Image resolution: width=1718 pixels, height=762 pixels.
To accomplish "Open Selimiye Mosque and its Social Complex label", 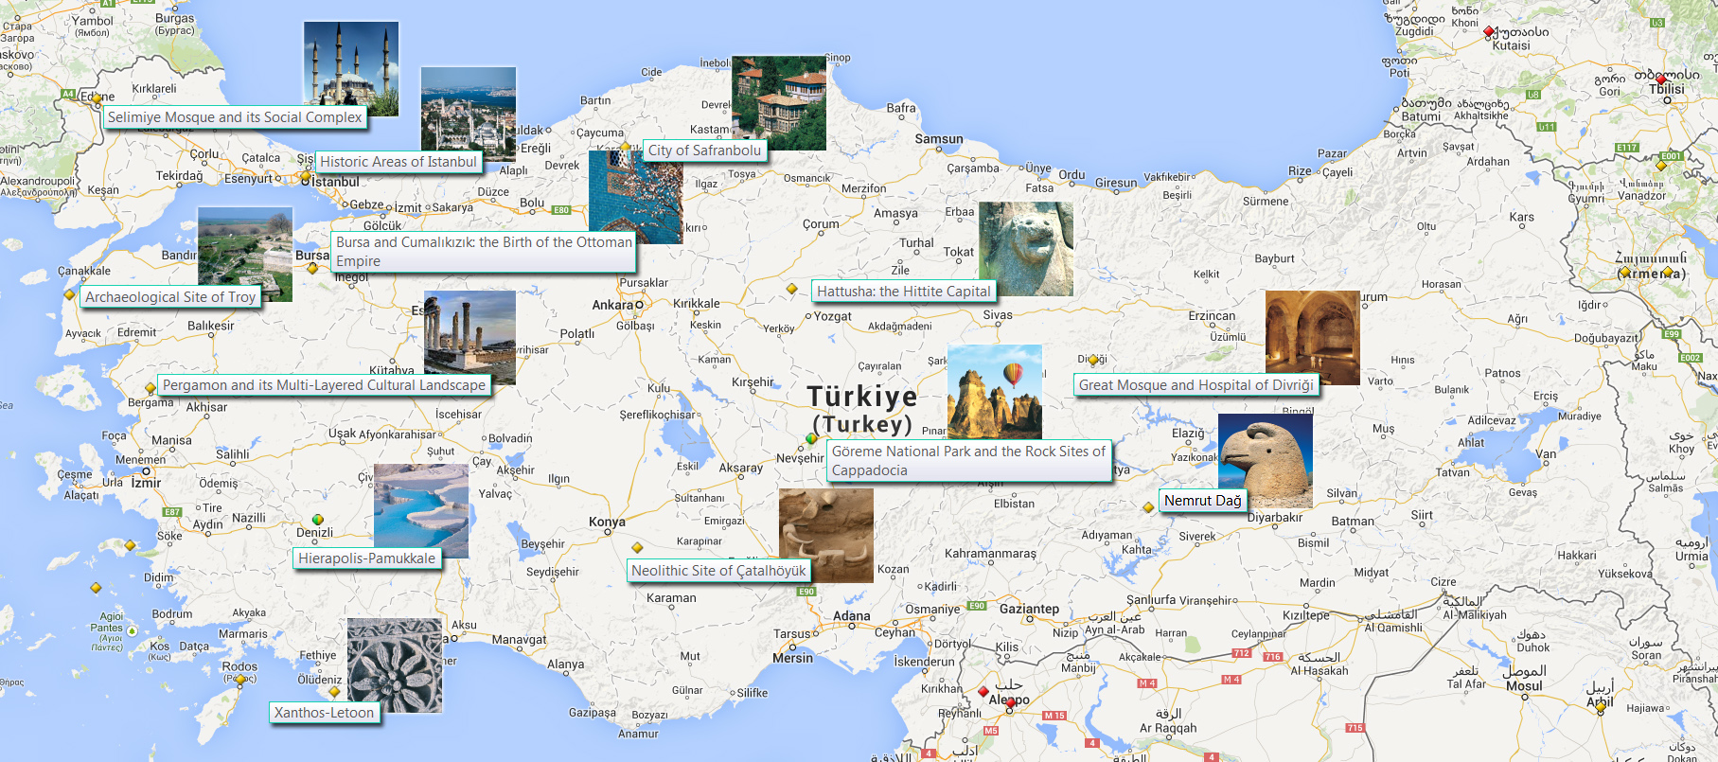I will tap(235, 117).
